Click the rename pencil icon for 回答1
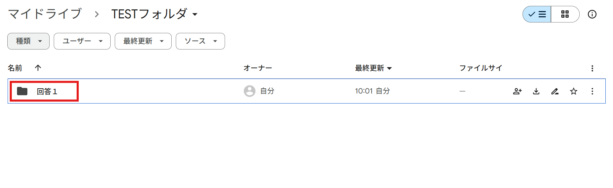The height and width of the screenshot is (188, 613). 555,91
